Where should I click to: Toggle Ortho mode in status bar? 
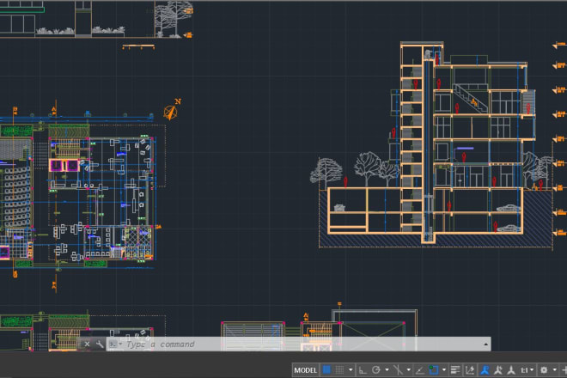[363, 370]
